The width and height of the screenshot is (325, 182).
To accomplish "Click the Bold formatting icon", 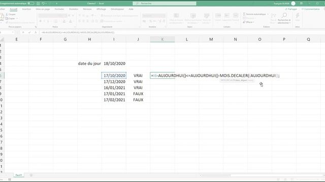I will coord(41,21).
